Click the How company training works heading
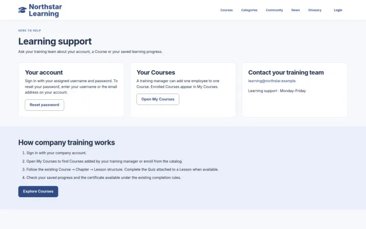The width and height of the screenshot is (366, 229). click(66, 142)
